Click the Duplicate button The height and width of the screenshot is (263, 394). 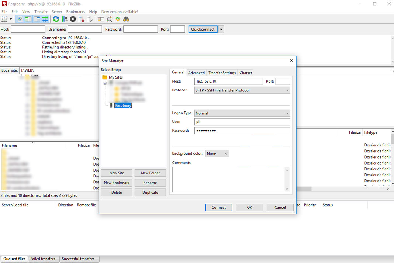pyautogui.click(x=150, y=193)
